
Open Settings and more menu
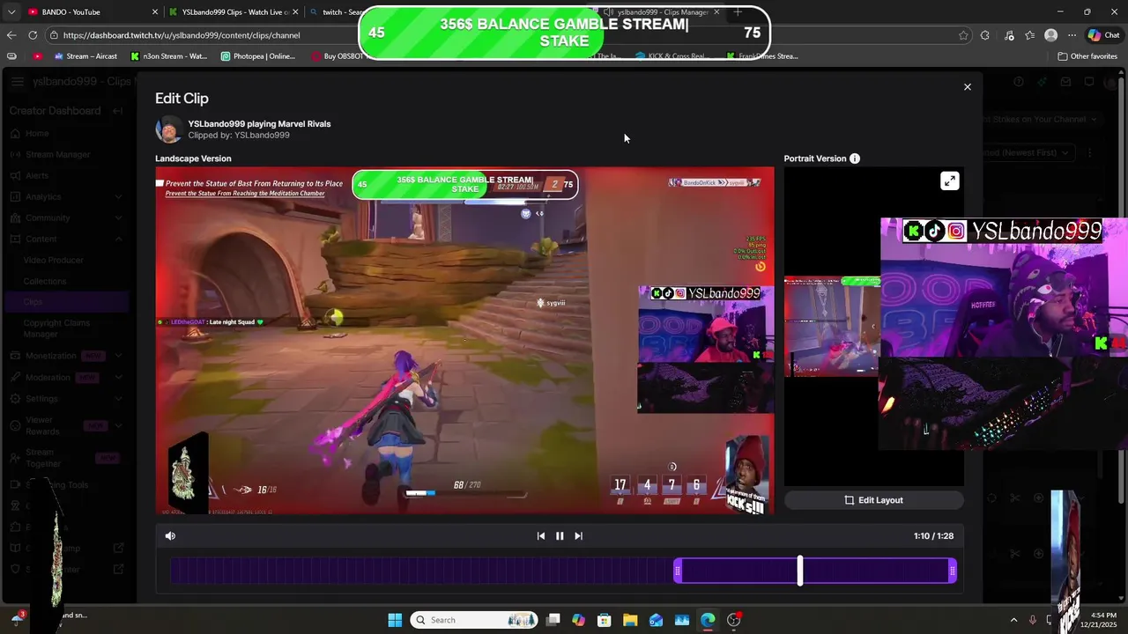point(1072,35)
